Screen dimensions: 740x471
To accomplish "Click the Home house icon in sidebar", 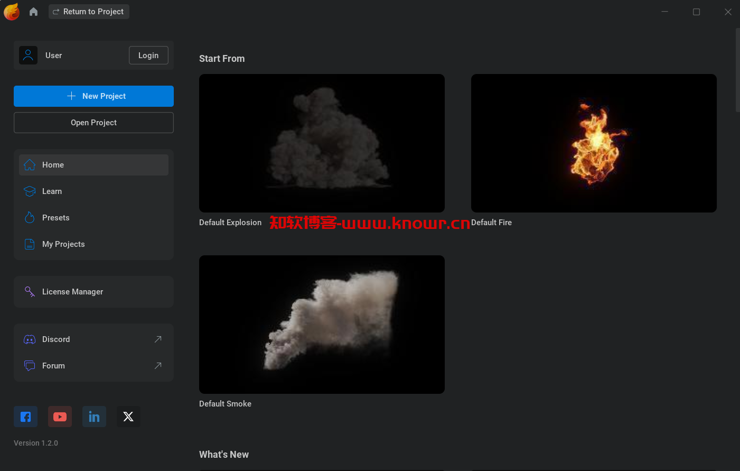I will tap(30, 165).
